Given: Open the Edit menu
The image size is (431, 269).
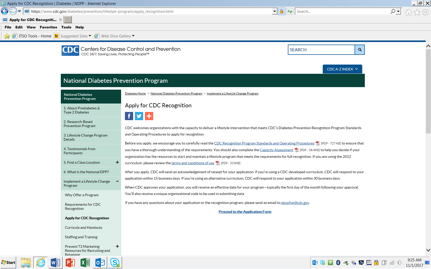Looking at the screenshot, I should (x=19, y=27).
